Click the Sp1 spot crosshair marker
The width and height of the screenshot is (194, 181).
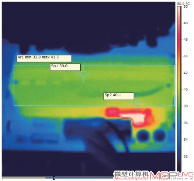pos(83,74)
